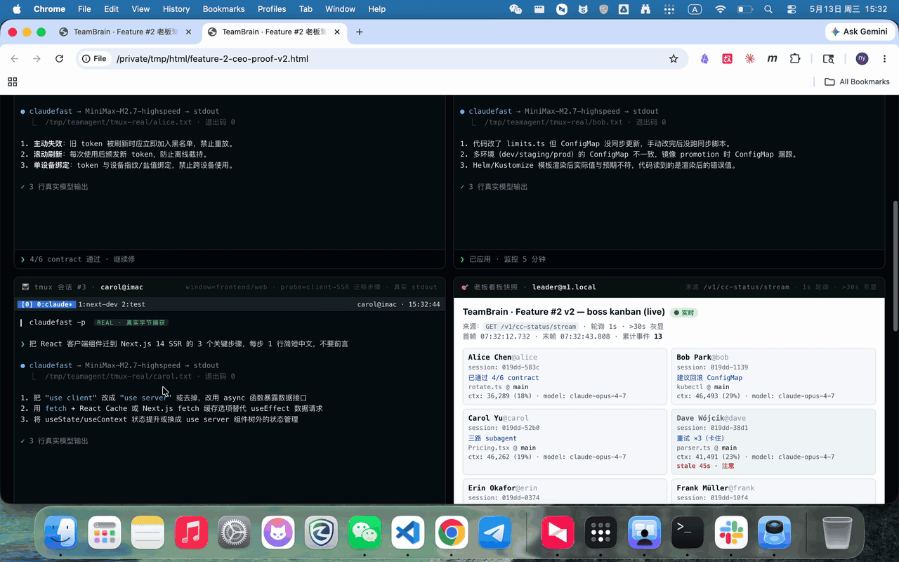Click '三路 subagent' status in Carol's card
This screenshot has height=562, width=899.
[x=492, y=438]
